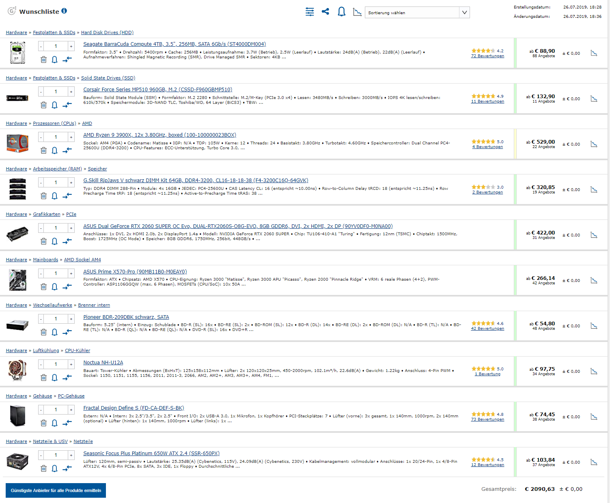610x503 pixels.
Task: Click move icon for AMD Ryzen 9 3900X
Action: pos(67,150)
